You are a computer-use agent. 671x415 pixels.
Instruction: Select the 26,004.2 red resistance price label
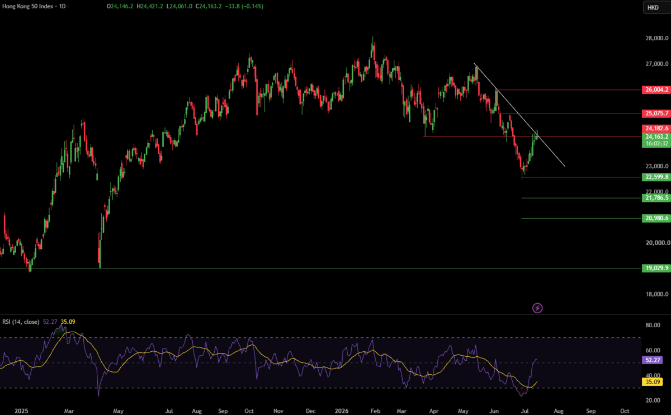coord(656,89)
